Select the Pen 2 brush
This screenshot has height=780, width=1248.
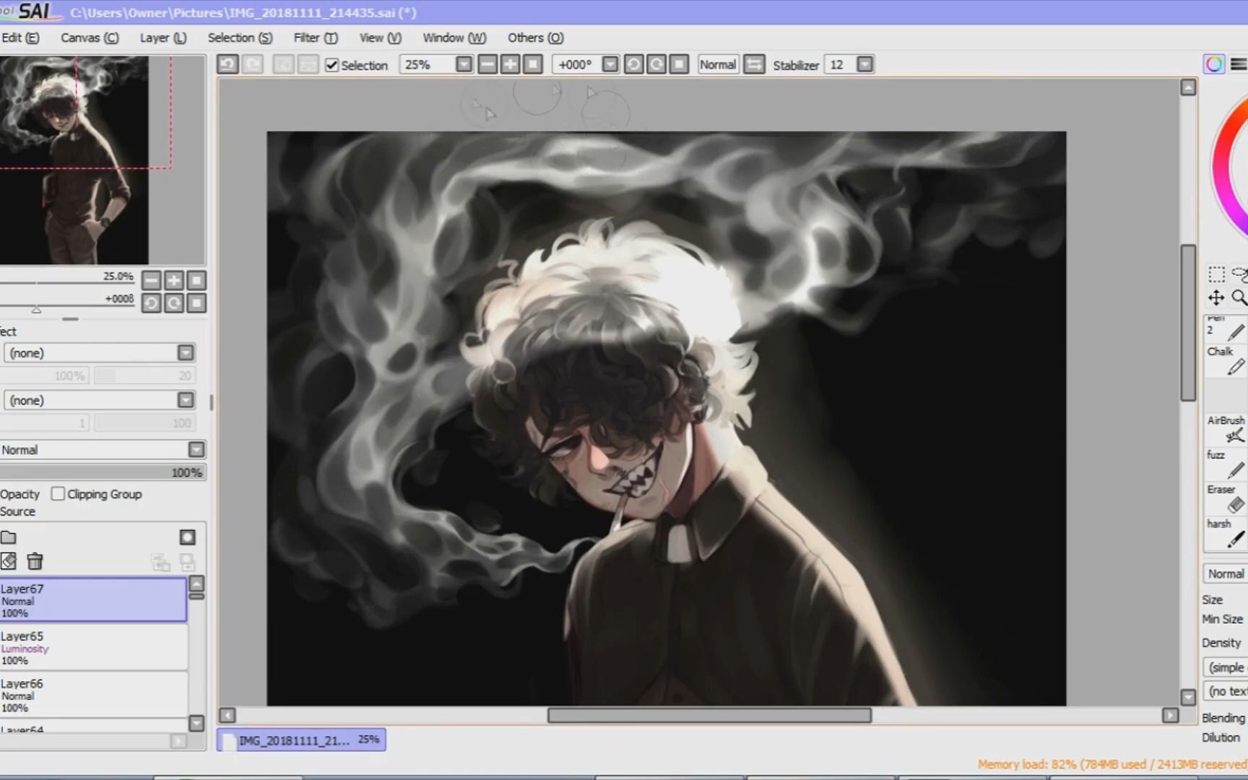pos(1226,328)
